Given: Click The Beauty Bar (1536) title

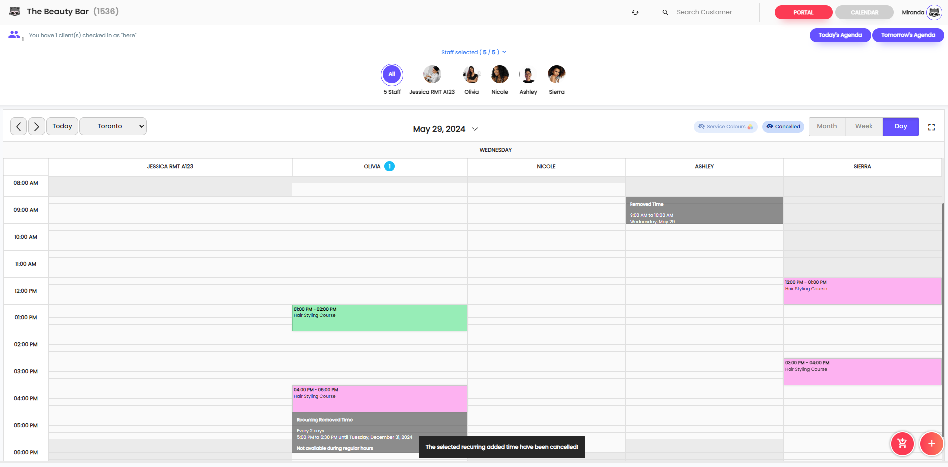Looking at the screenshot, I should coord(73,11).
